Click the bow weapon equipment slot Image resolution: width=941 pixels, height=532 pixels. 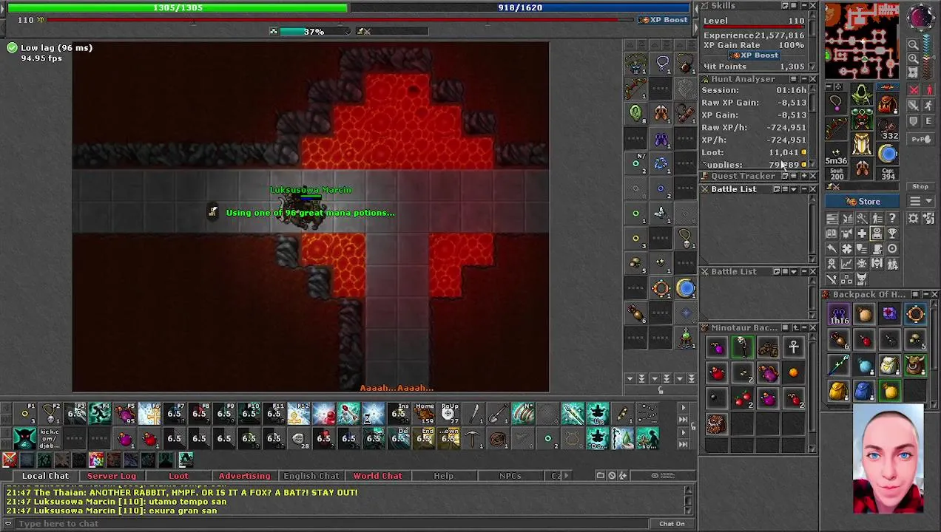tap(836, 130)
